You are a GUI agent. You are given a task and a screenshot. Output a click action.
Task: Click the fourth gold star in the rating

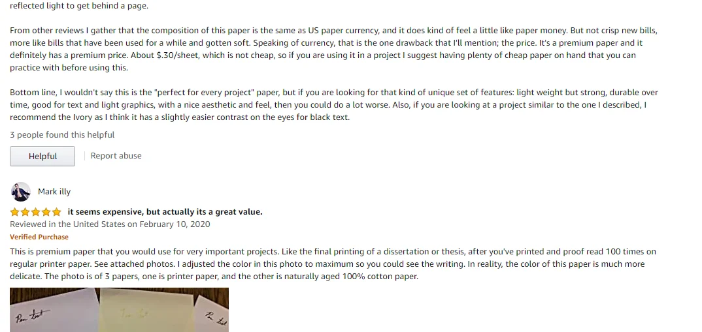tap(46, 212)
